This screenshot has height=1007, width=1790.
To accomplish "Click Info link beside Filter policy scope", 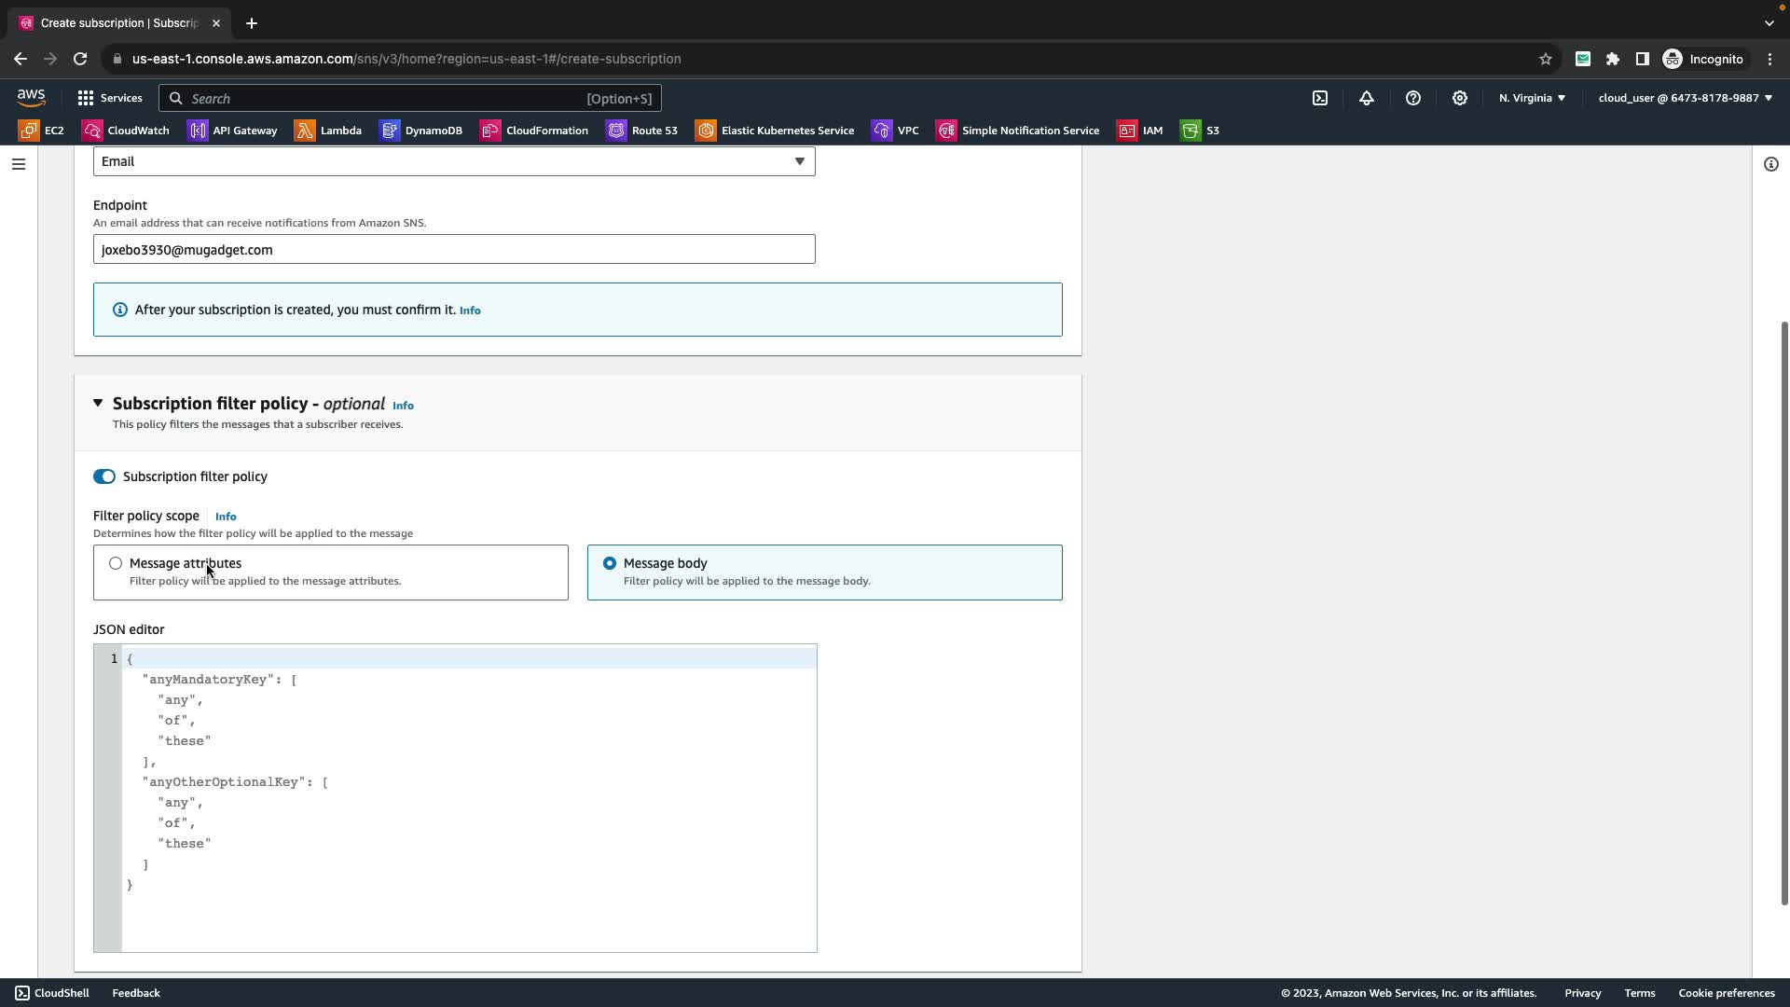I will [x=226, y=517].
